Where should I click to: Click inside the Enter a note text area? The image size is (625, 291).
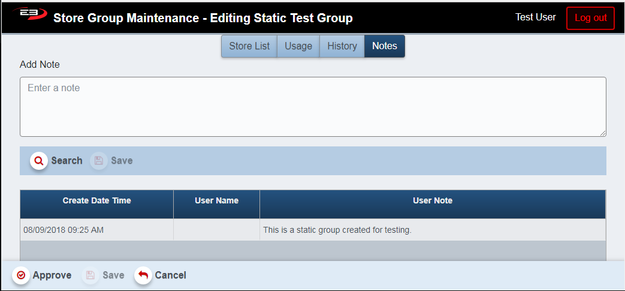tap(313, 107)
